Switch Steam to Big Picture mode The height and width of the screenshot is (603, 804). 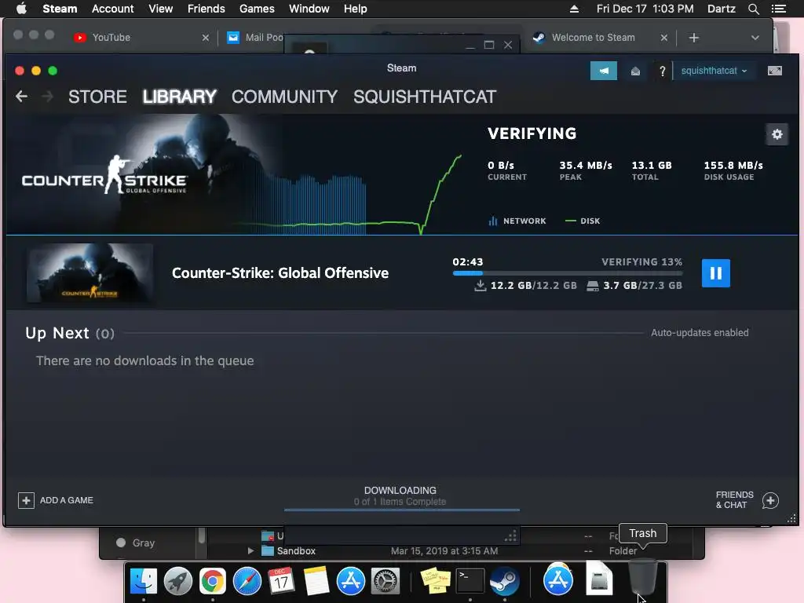pyautogui.click(x=775, y=71)
